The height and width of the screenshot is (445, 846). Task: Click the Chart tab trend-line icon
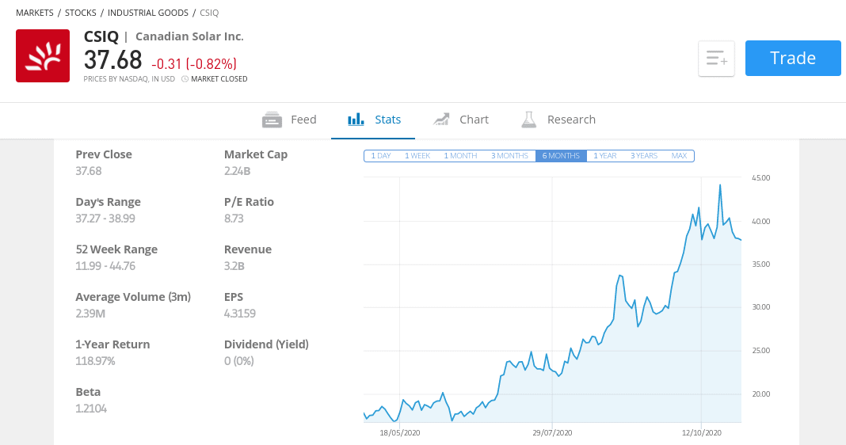441,120
